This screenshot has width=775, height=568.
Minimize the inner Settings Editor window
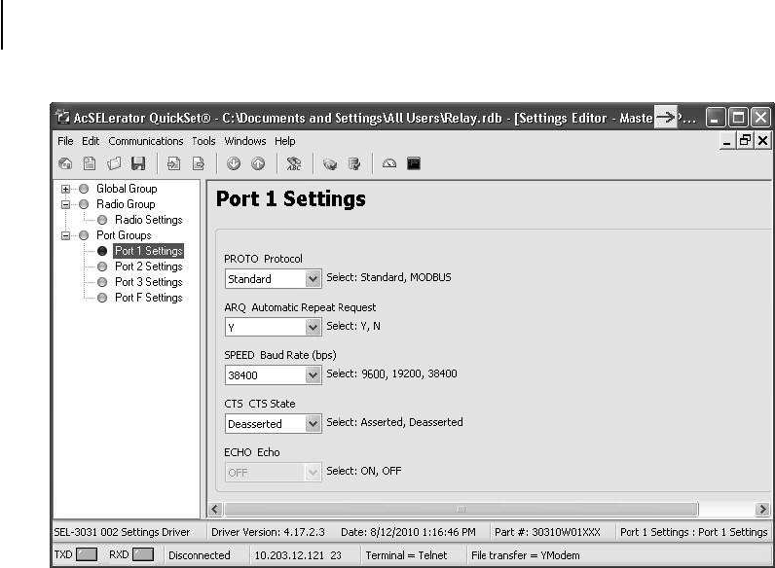point(727,141)
